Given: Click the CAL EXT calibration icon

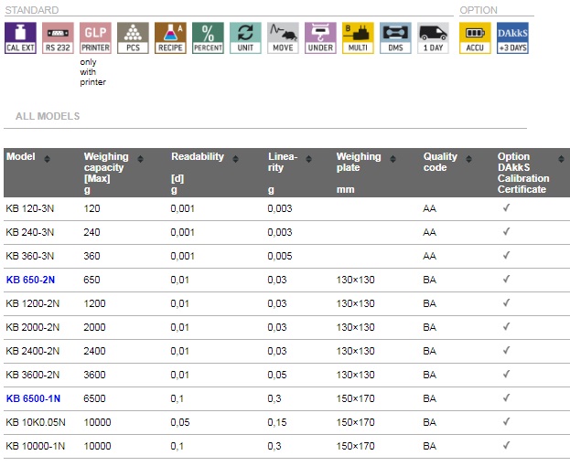Looking at the screenshot, I should click(20, 37).
